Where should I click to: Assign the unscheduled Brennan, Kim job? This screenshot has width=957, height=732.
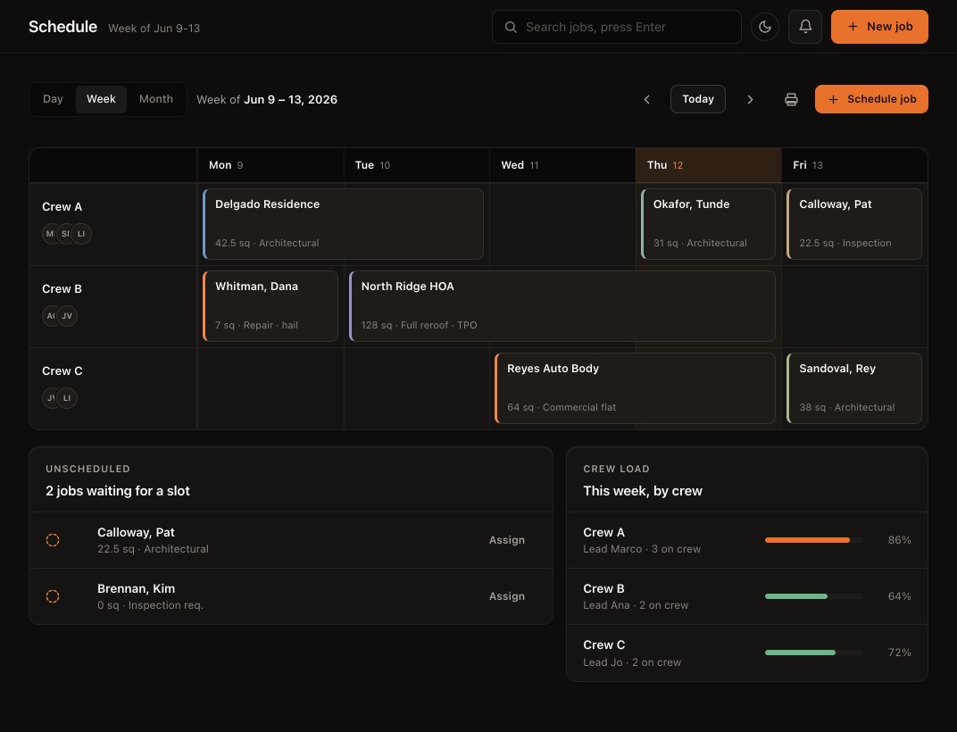(506, 596)
